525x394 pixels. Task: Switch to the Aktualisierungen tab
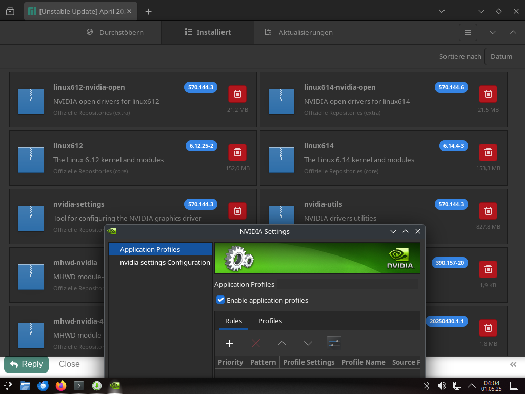click(x=299, y=32)
